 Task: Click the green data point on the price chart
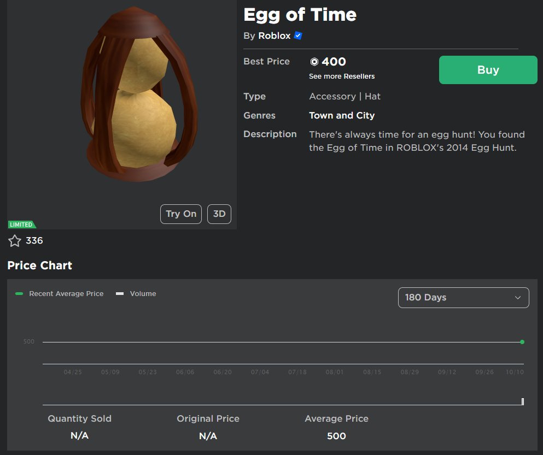[x=522, y=341]
